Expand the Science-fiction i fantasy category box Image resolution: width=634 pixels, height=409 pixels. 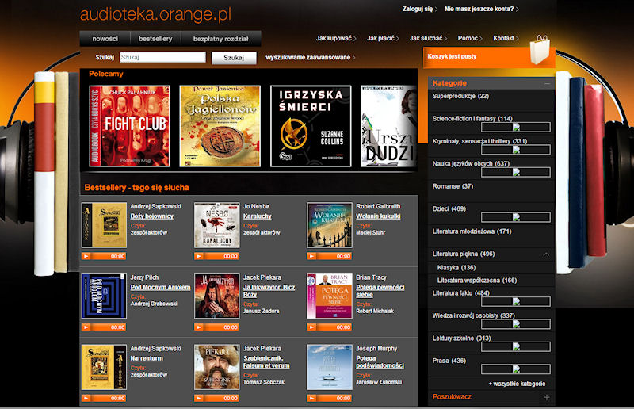pos(516,127)
